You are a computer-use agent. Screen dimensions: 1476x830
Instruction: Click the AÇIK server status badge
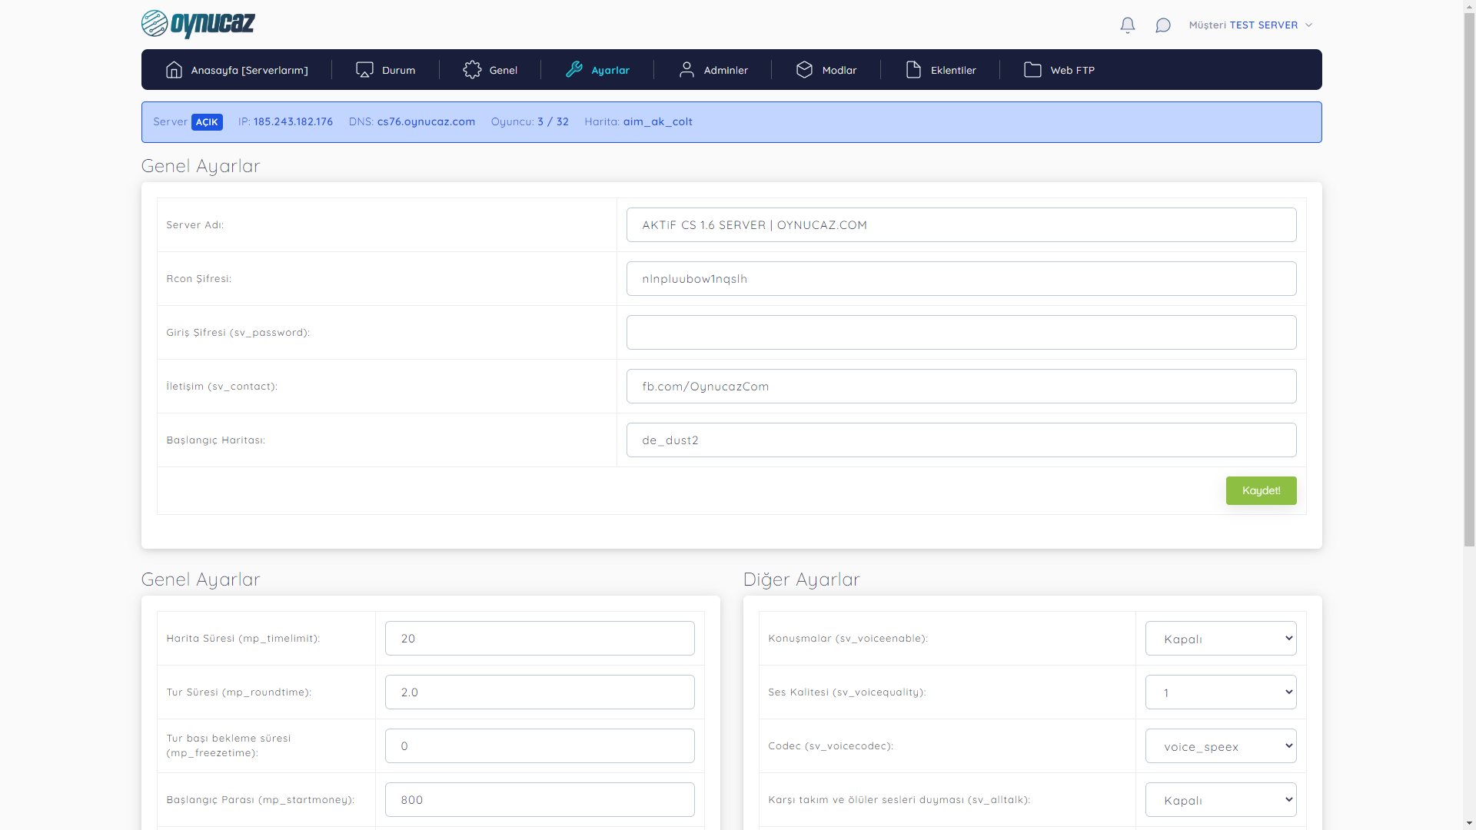tap(207, 122)
